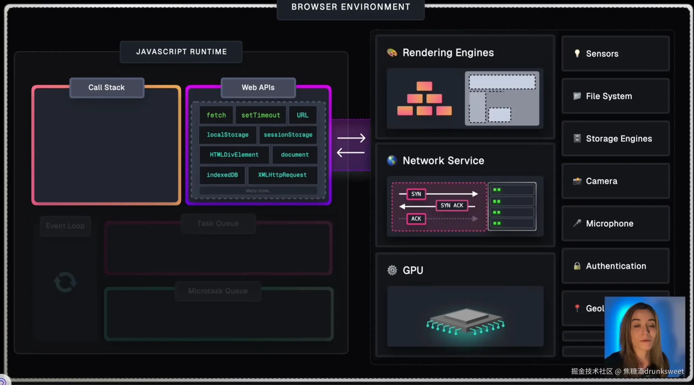Click the Event Loop circular arrows icon
The image size is (694, 385).
[x=65, y=282]
